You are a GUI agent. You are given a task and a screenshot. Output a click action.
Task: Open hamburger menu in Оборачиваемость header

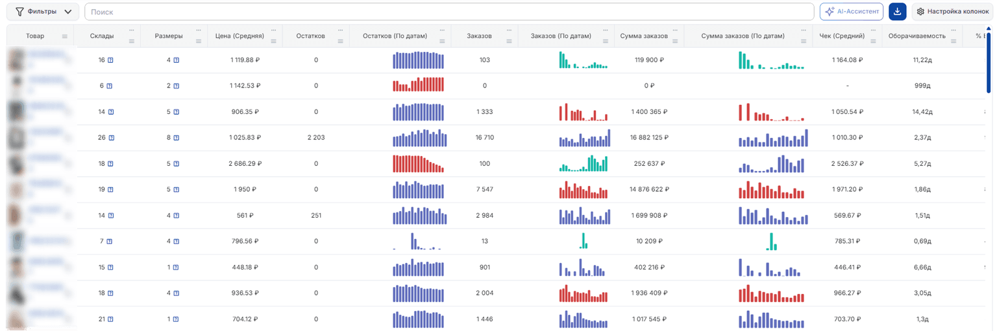(x=954, y=41)
